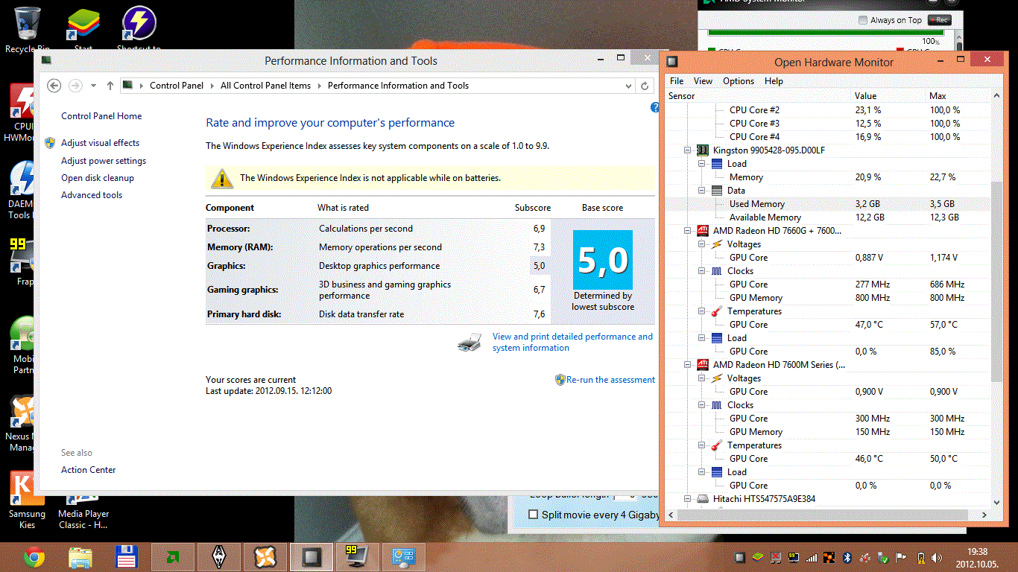Click the volume speaker tray icon
Viewport: 1018px width, 572px height.
click(x=938, y=557)
